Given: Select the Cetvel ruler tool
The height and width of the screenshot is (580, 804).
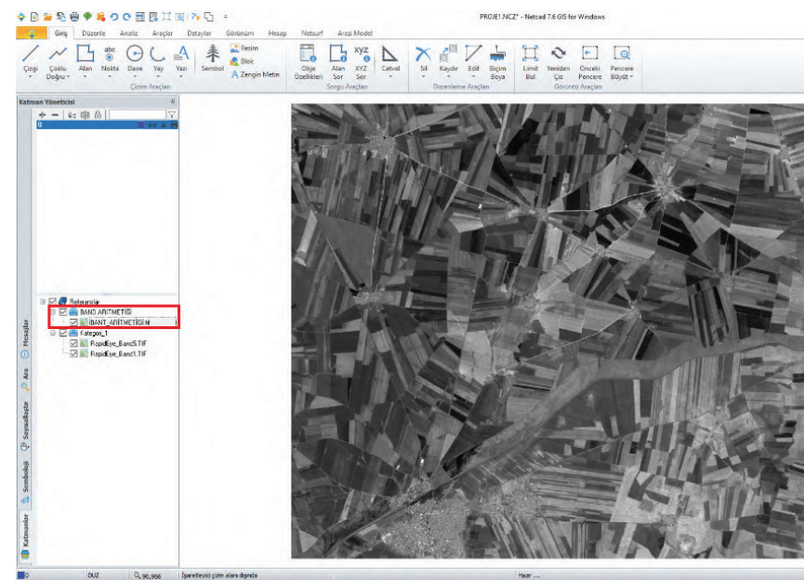Looking at the screenshot, I should (390, 56).
